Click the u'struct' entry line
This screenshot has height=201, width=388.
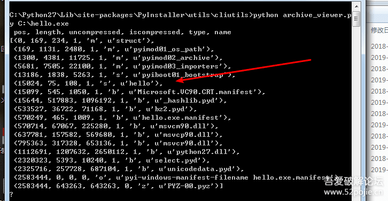click(82, 41)
